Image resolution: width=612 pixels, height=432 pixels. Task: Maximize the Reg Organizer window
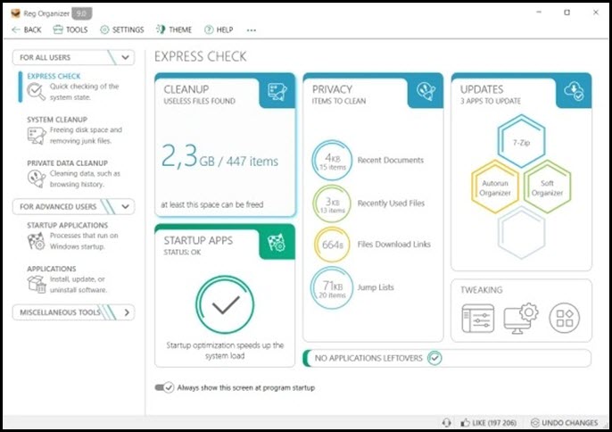pyautogui.click(x=567, y=12)
